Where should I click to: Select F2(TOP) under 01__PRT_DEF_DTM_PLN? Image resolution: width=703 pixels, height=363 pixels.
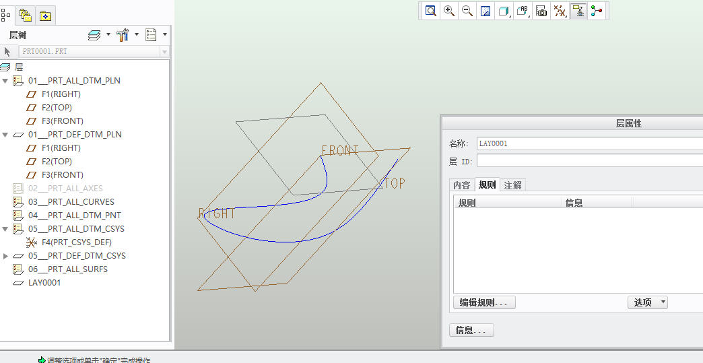click(x=57, y=162)
